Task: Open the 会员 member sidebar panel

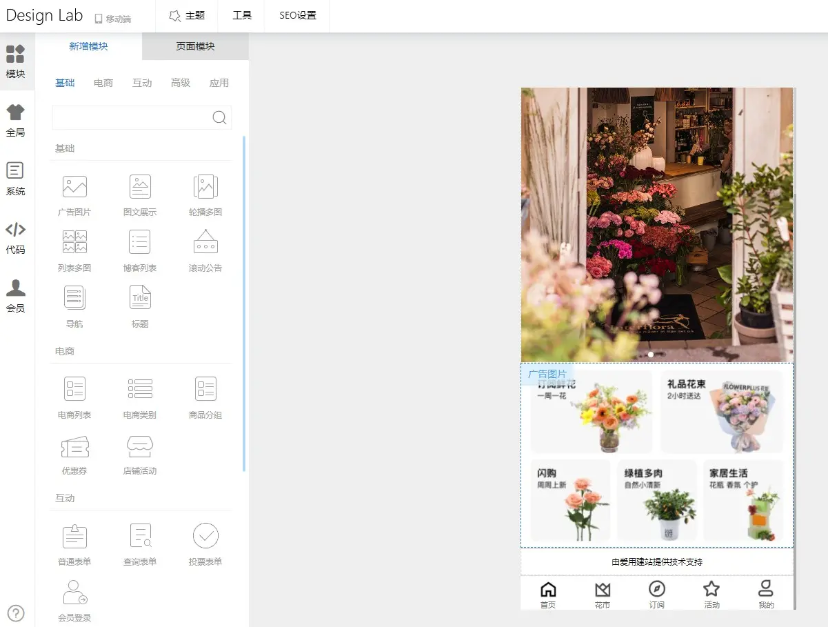Action: [x=16, y=296]
